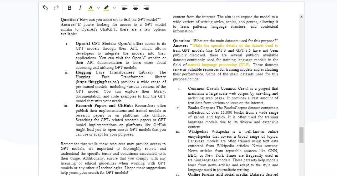
Task: Click the 'OpenAI GPT Models:' heading
Action: point(96,44)
